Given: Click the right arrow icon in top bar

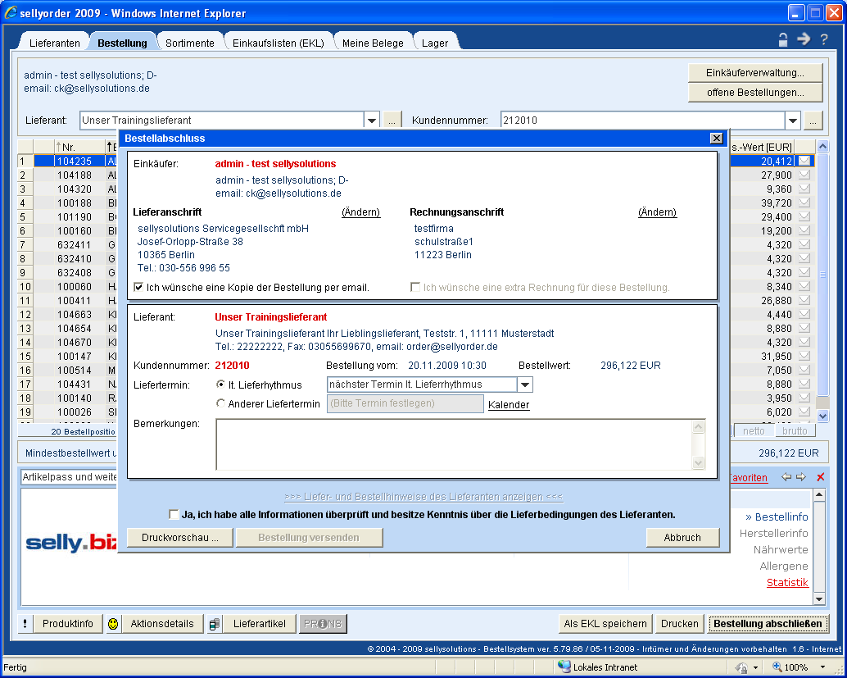Looking at the screenshot, I should click(x=804, y=39).
